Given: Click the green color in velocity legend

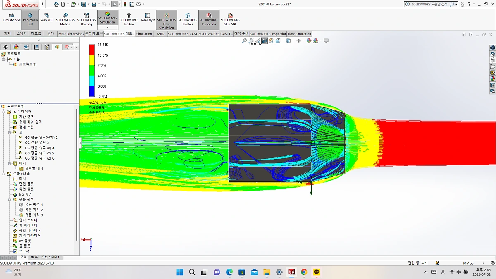Looking at the screenshot, I should 92,70.
